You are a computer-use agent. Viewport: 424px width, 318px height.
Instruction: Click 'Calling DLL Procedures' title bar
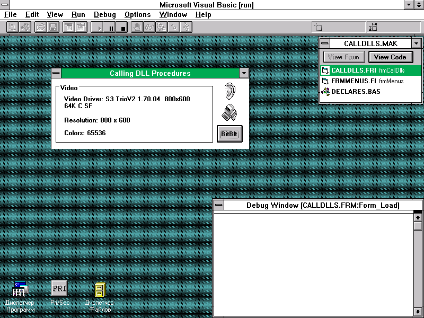point(150,73)
